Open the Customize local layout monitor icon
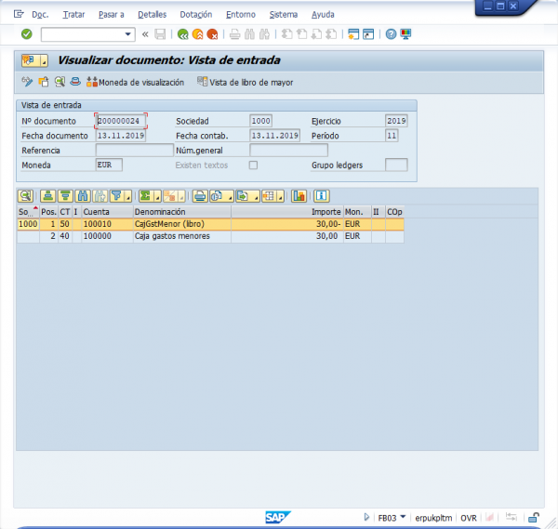 point(405,34)
